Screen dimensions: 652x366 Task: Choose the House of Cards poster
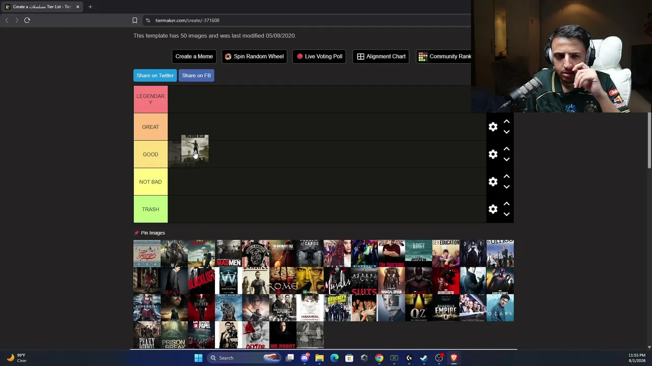pyautogui.click(x=310, y=253)
